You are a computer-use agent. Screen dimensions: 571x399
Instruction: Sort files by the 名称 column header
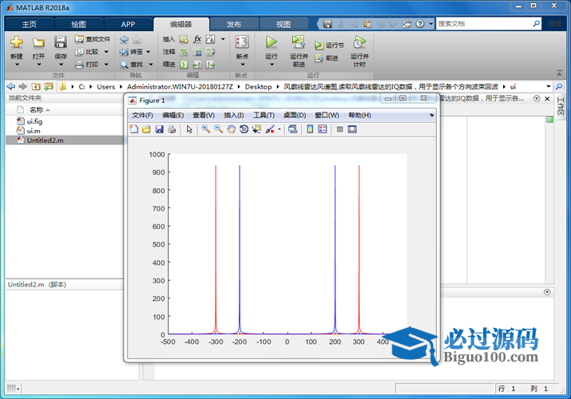coord(37,109)
